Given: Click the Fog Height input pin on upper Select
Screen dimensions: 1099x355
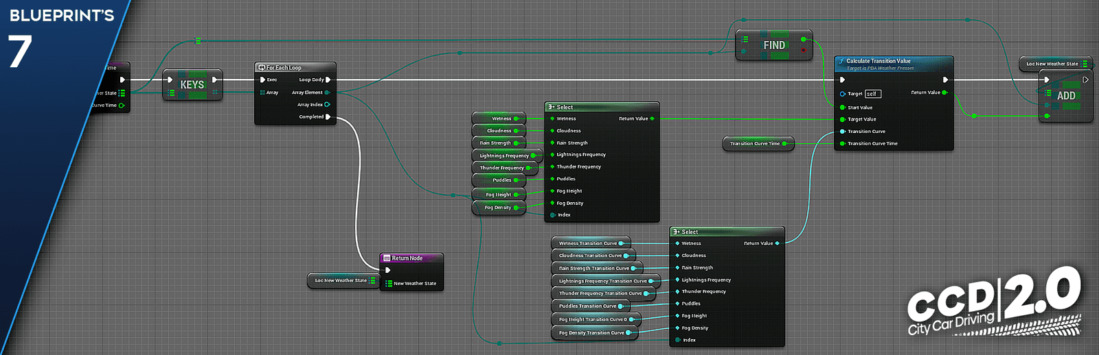Looking at the screenshot, I should 553,191.
